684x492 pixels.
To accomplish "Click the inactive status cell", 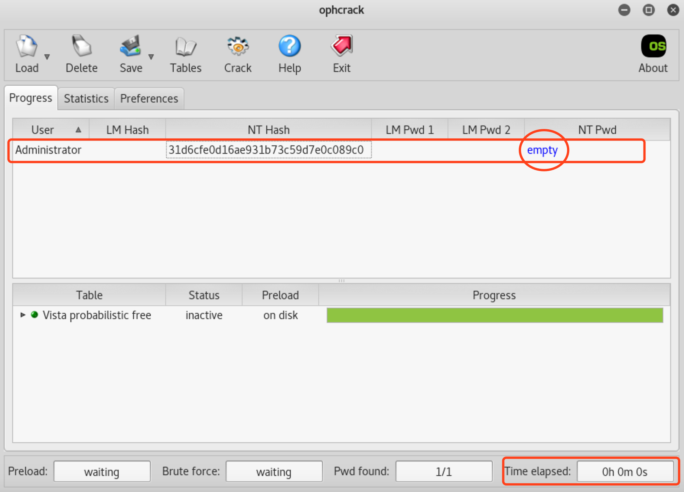I will pos(204,315).
